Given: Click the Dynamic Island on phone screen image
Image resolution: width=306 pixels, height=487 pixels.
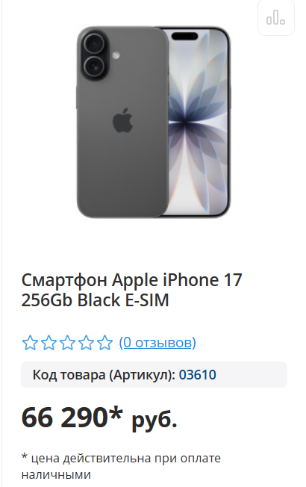Looking at the screenshot, I should (x=184, y=36).
